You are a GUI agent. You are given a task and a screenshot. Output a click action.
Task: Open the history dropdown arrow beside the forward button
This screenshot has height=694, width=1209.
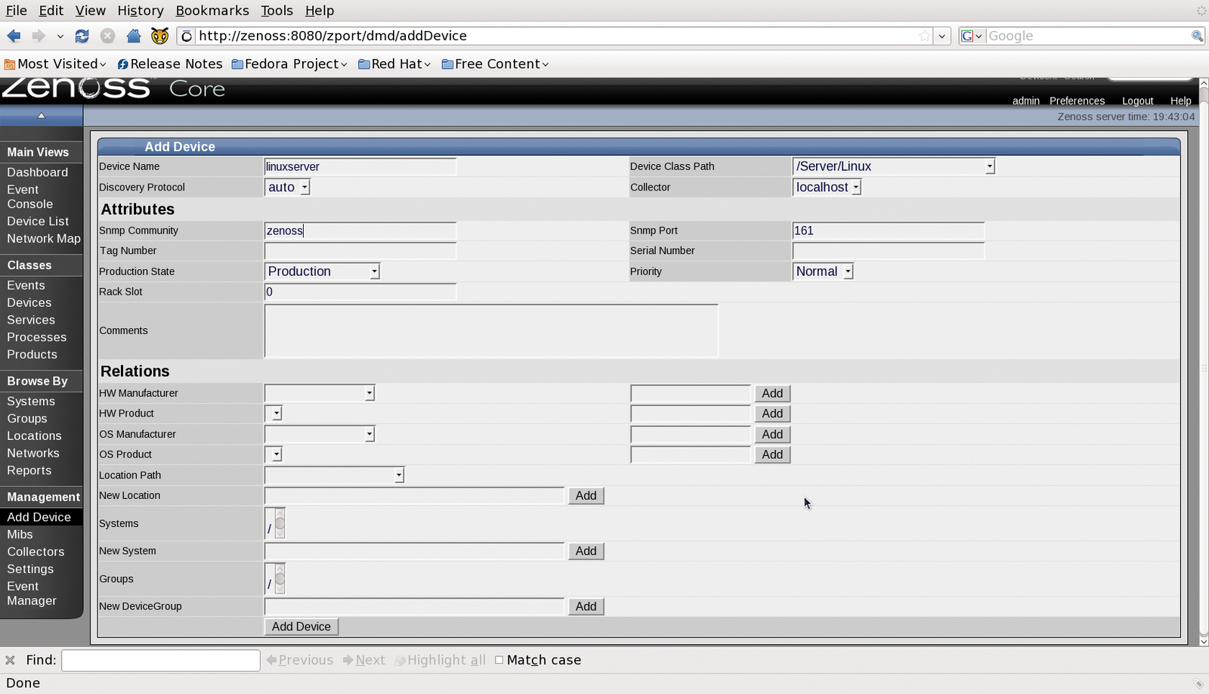(x=60, y=36)
